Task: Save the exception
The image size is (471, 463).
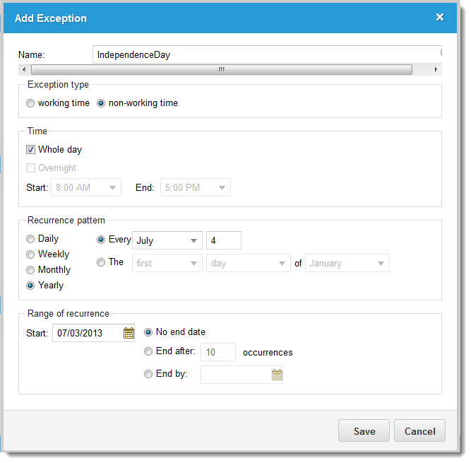Action: point(364,430)
